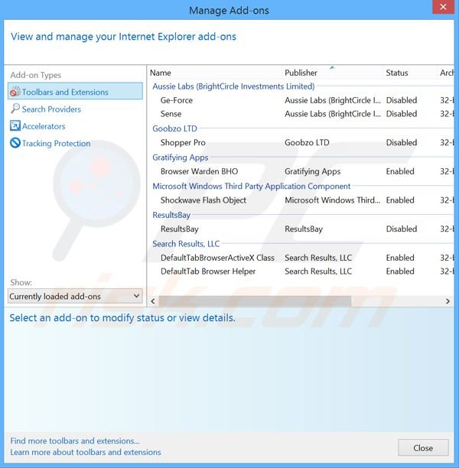The width and height of the screenshot is (459, 468).
Task: Select the Browser Warden BHO add-on
Action: (x=301, y=171)
